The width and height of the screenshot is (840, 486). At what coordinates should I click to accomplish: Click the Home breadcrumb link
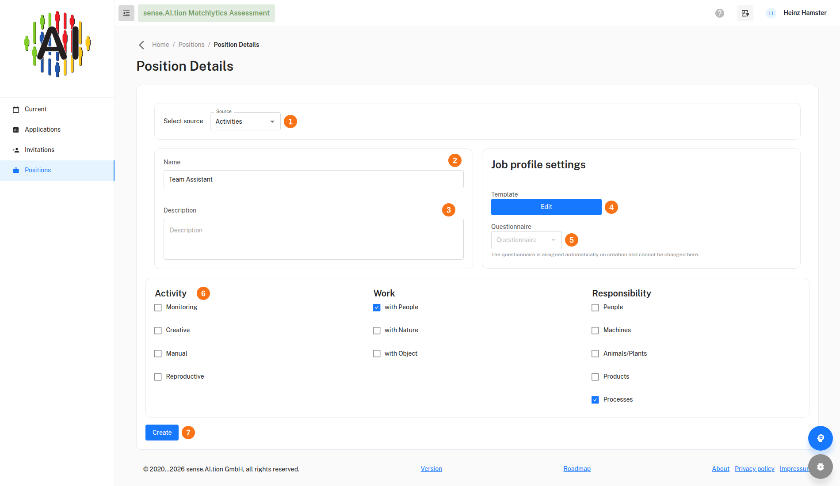pos(160,45)
